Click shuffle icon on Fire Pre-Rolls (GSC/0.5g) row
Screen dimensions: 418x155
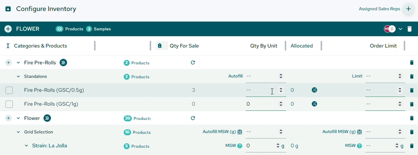pos(314,90)
